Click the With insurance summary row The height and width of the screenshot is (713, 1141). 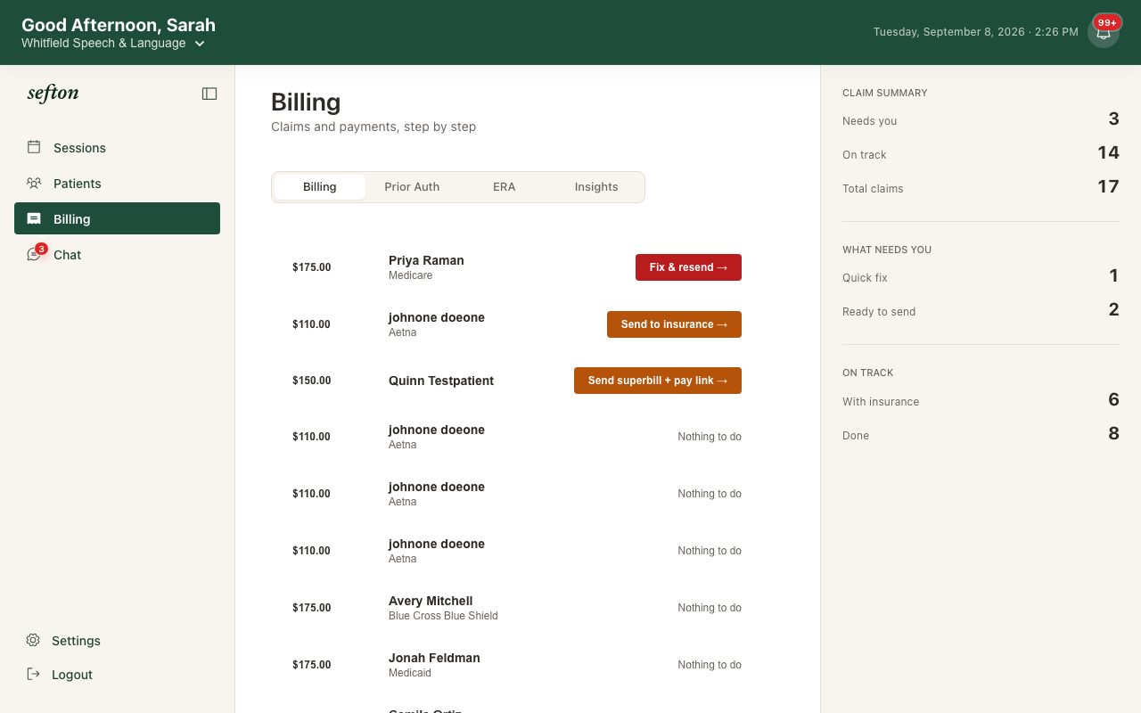click(x=981, y=401)
